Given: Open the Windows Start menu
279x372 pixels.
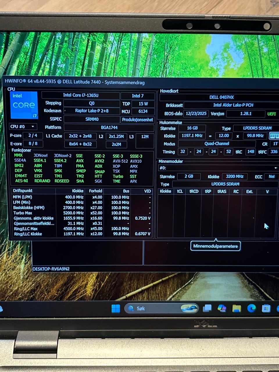Looking at the screenshot, I should click(116, 308).
